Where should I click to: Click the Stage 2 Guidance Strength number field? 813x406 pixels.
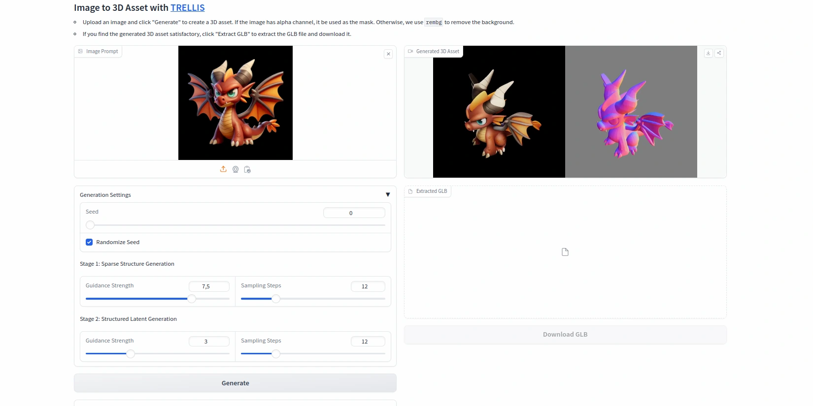pos(209,342)
